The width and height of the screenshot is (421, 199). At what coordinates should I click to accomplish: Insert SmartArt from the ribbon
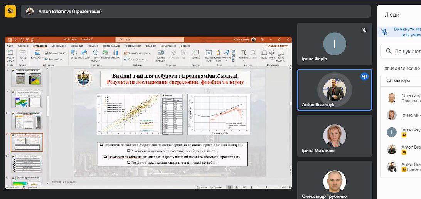(105, 54)
